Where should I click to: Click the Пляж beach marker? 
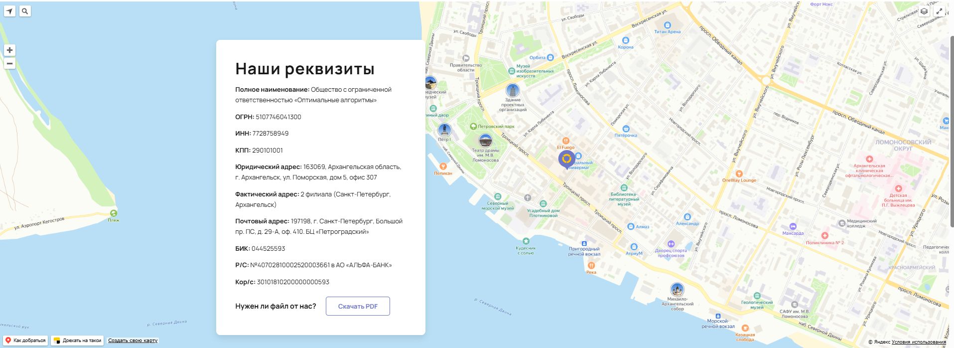tap(114, 213)
